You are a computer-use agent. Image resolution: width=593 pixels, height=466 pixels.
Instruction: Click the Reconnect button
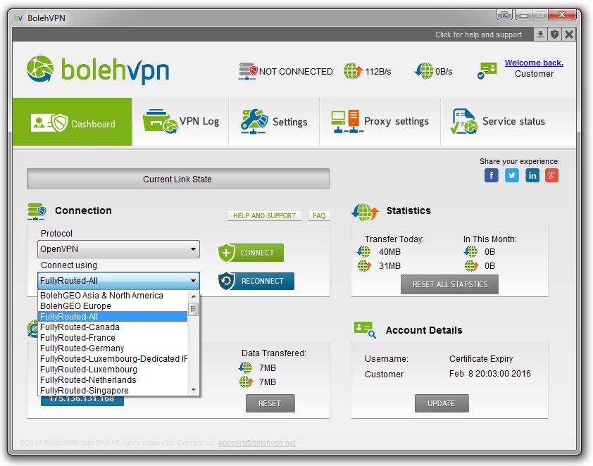point(256,281)
